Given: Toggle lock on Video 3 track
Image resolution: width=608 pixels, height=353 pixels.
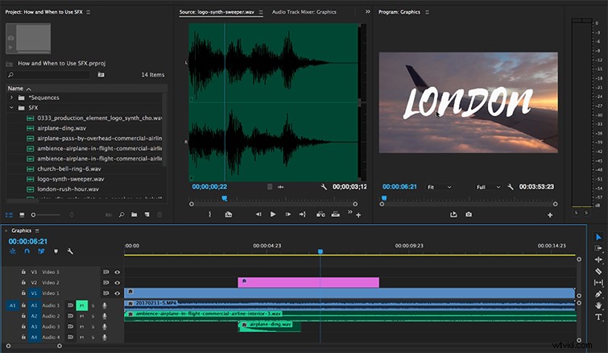Looking at the screenshot, I should 23,272.
